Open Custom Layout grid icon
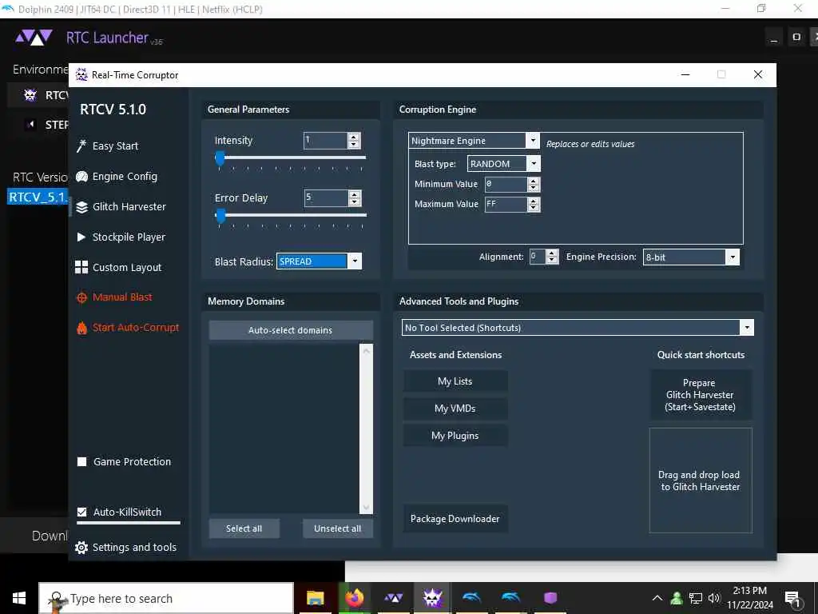 (x=81, y=267)
